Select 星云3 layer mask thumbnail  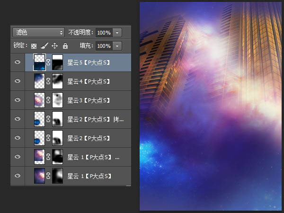[57, 100]
